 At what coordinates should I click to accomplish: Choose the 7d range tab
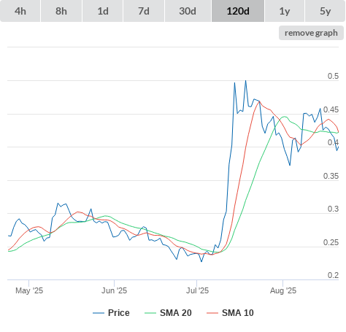coord(144,11)
